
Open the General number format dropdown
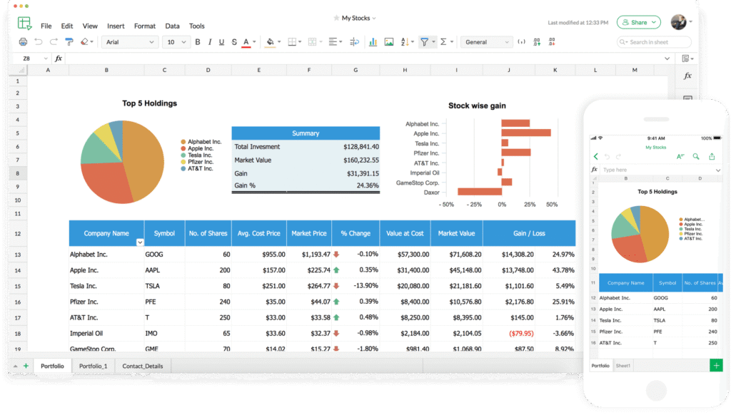pyautogui.click(x=486, y=42)
